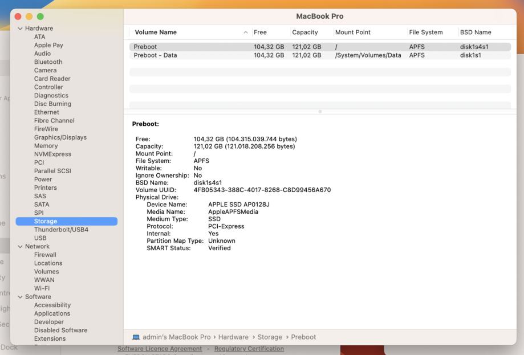Open Applications under Software
Image resolution: width=524 pixels, height=355 pixels.
point(52,313)
